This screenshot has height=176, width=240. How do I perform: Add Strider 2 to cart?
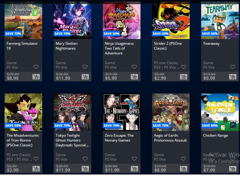tap(184, 77)
